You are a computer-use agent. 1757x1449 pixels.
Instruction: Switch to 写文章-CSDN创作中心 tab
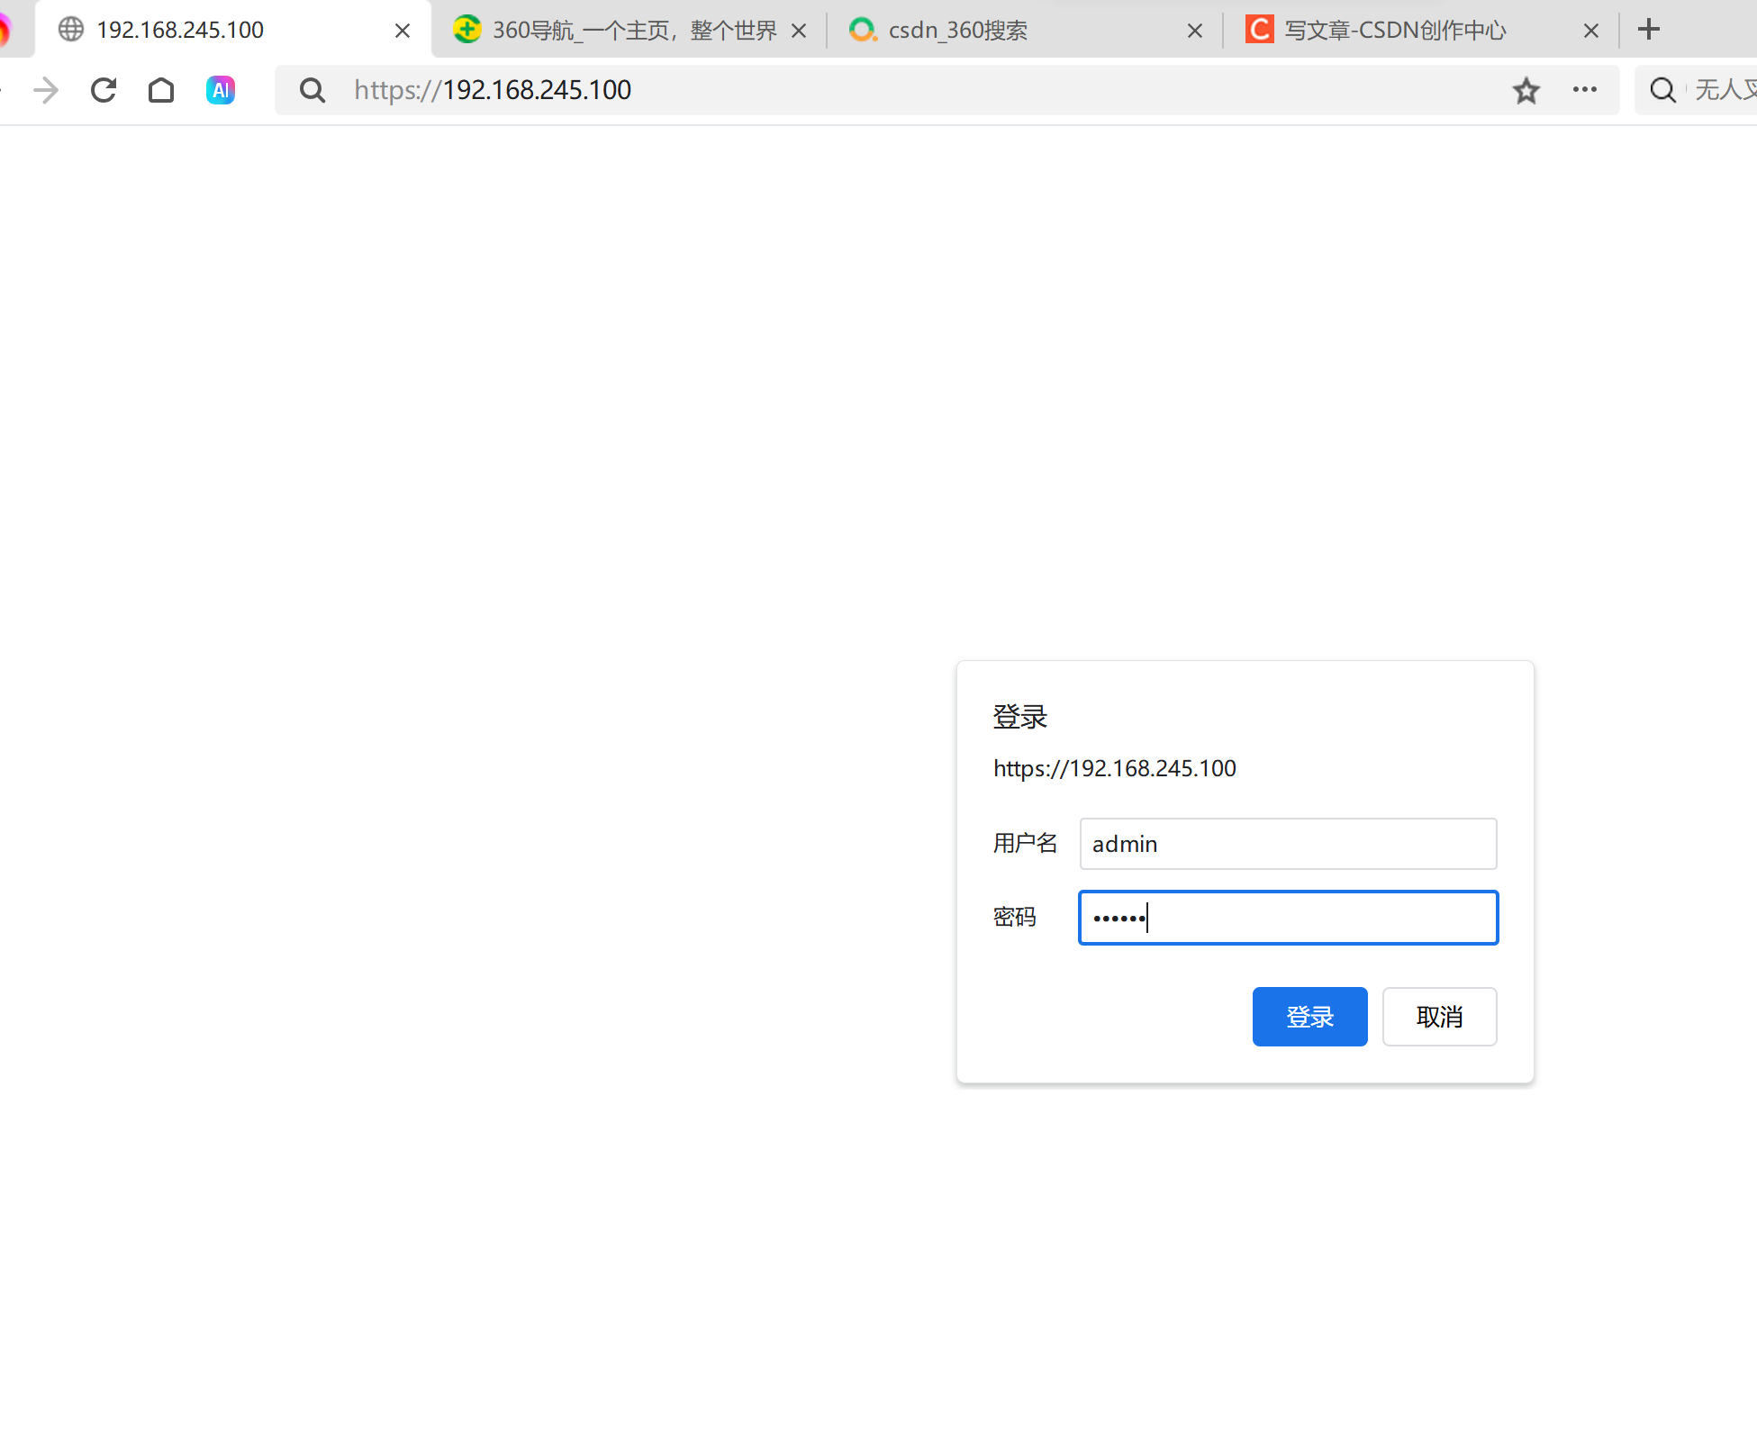pos(1396,31)
